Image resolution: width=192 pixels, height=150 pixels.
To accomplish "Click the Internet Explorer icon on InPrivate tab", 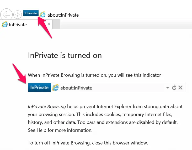I will 5,24.
